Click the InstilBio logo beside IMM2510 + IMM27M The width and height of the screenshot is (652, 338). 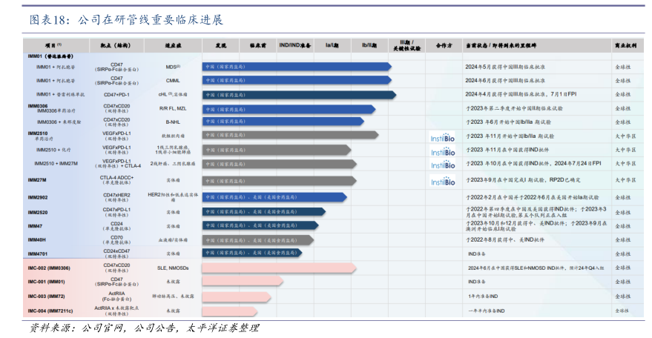[443, 164]
